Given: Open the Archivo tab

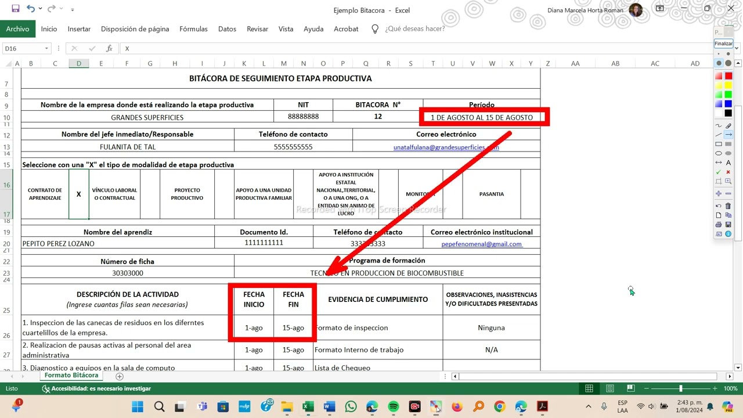Looking at the screenshot, I should pyautogui.click(x=18, y=29).
